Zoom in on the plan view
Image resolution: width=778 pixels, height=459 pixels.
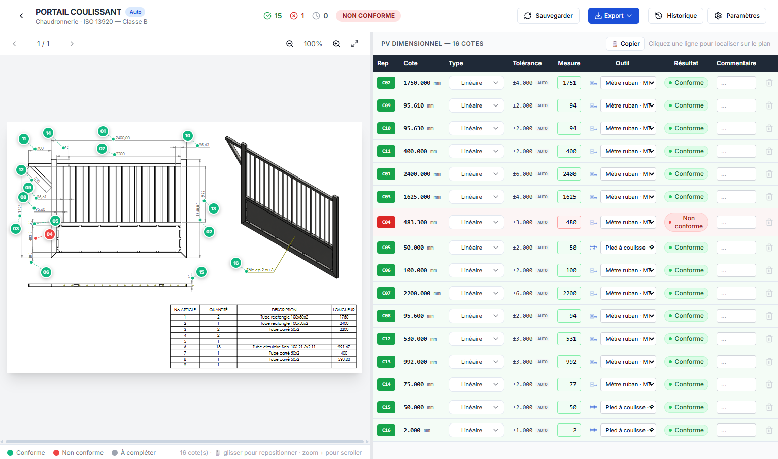click(x=336, y=44)
